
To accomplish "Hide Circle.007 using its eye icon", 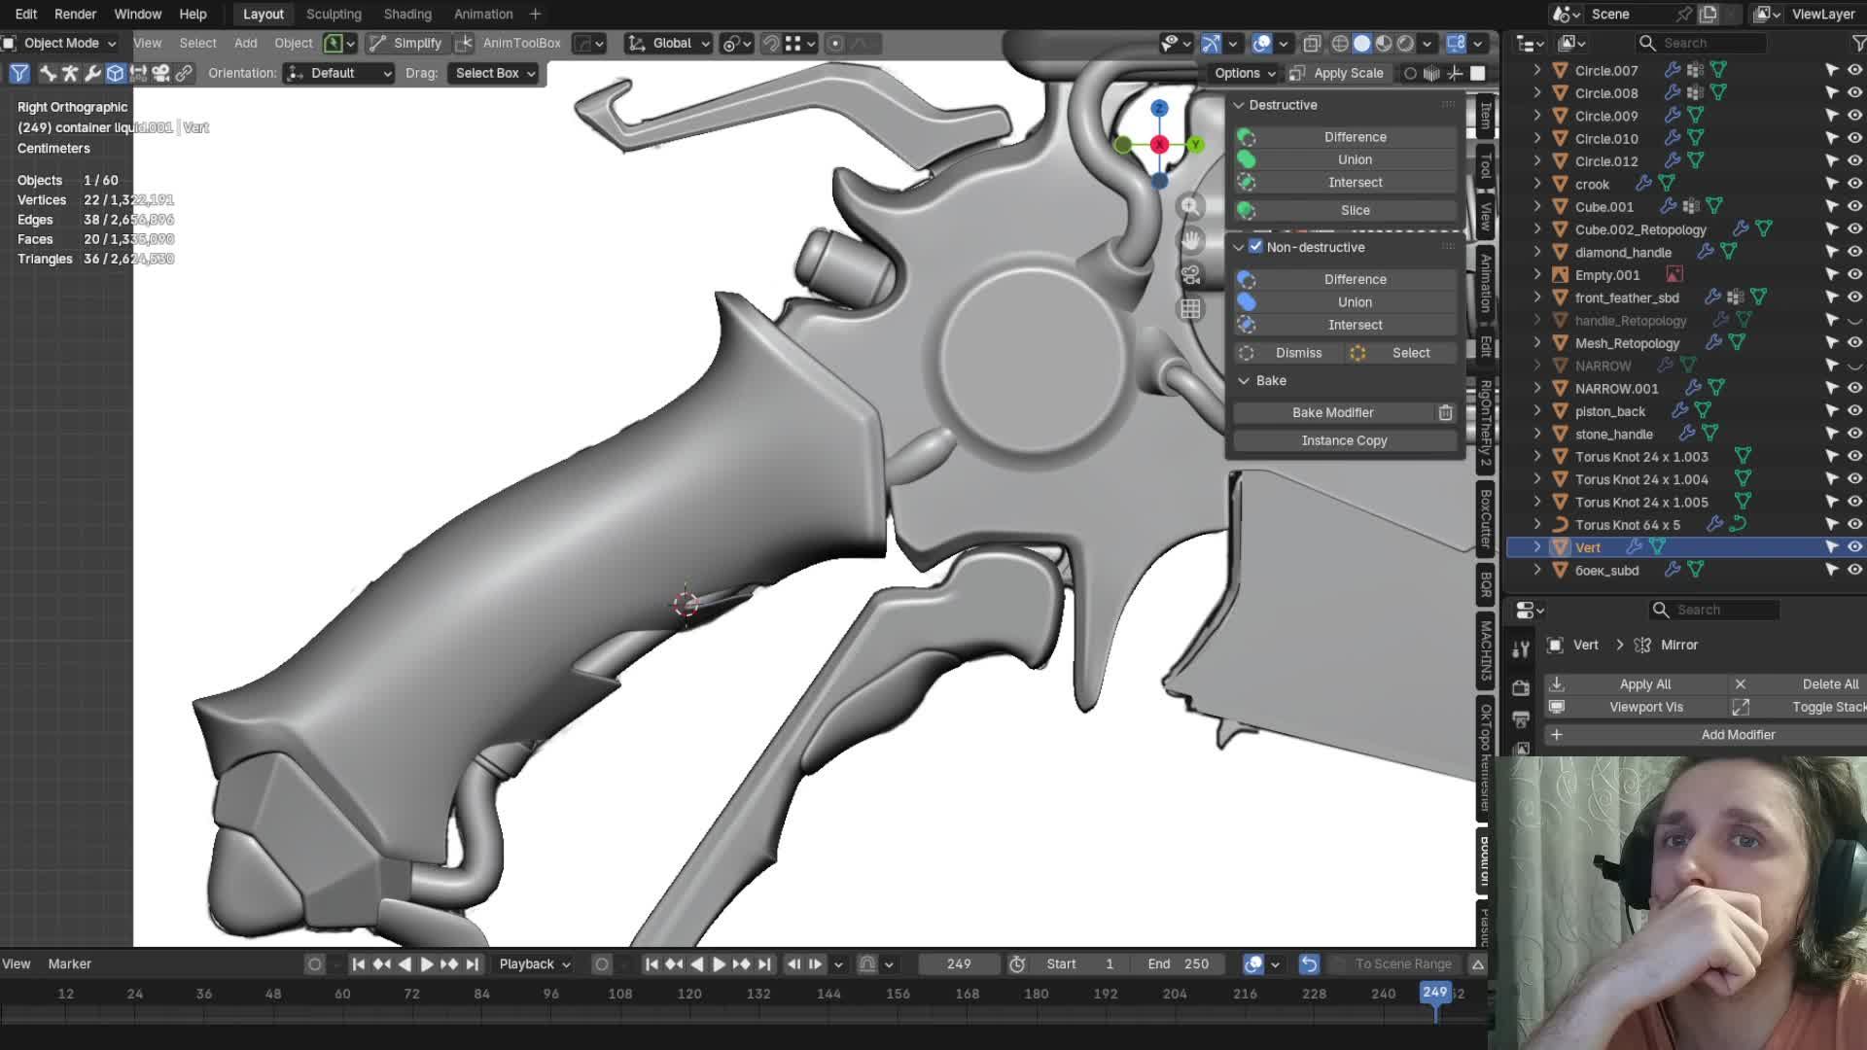I will tap(1856, 70).
